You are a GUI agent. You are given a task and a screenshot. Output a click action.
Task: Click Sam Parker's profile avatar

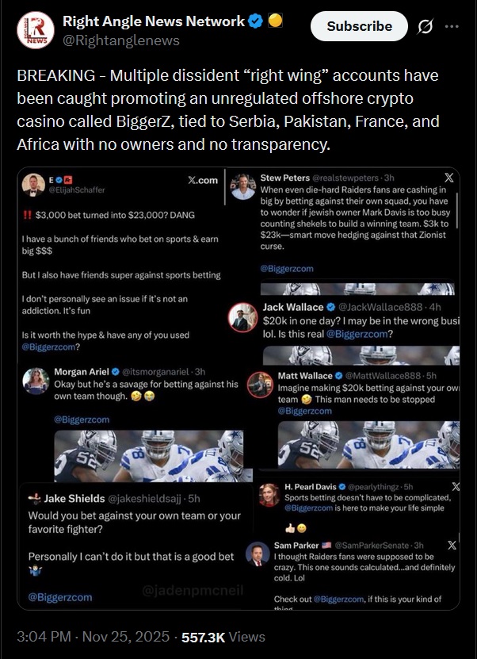(x=255, y=555)
